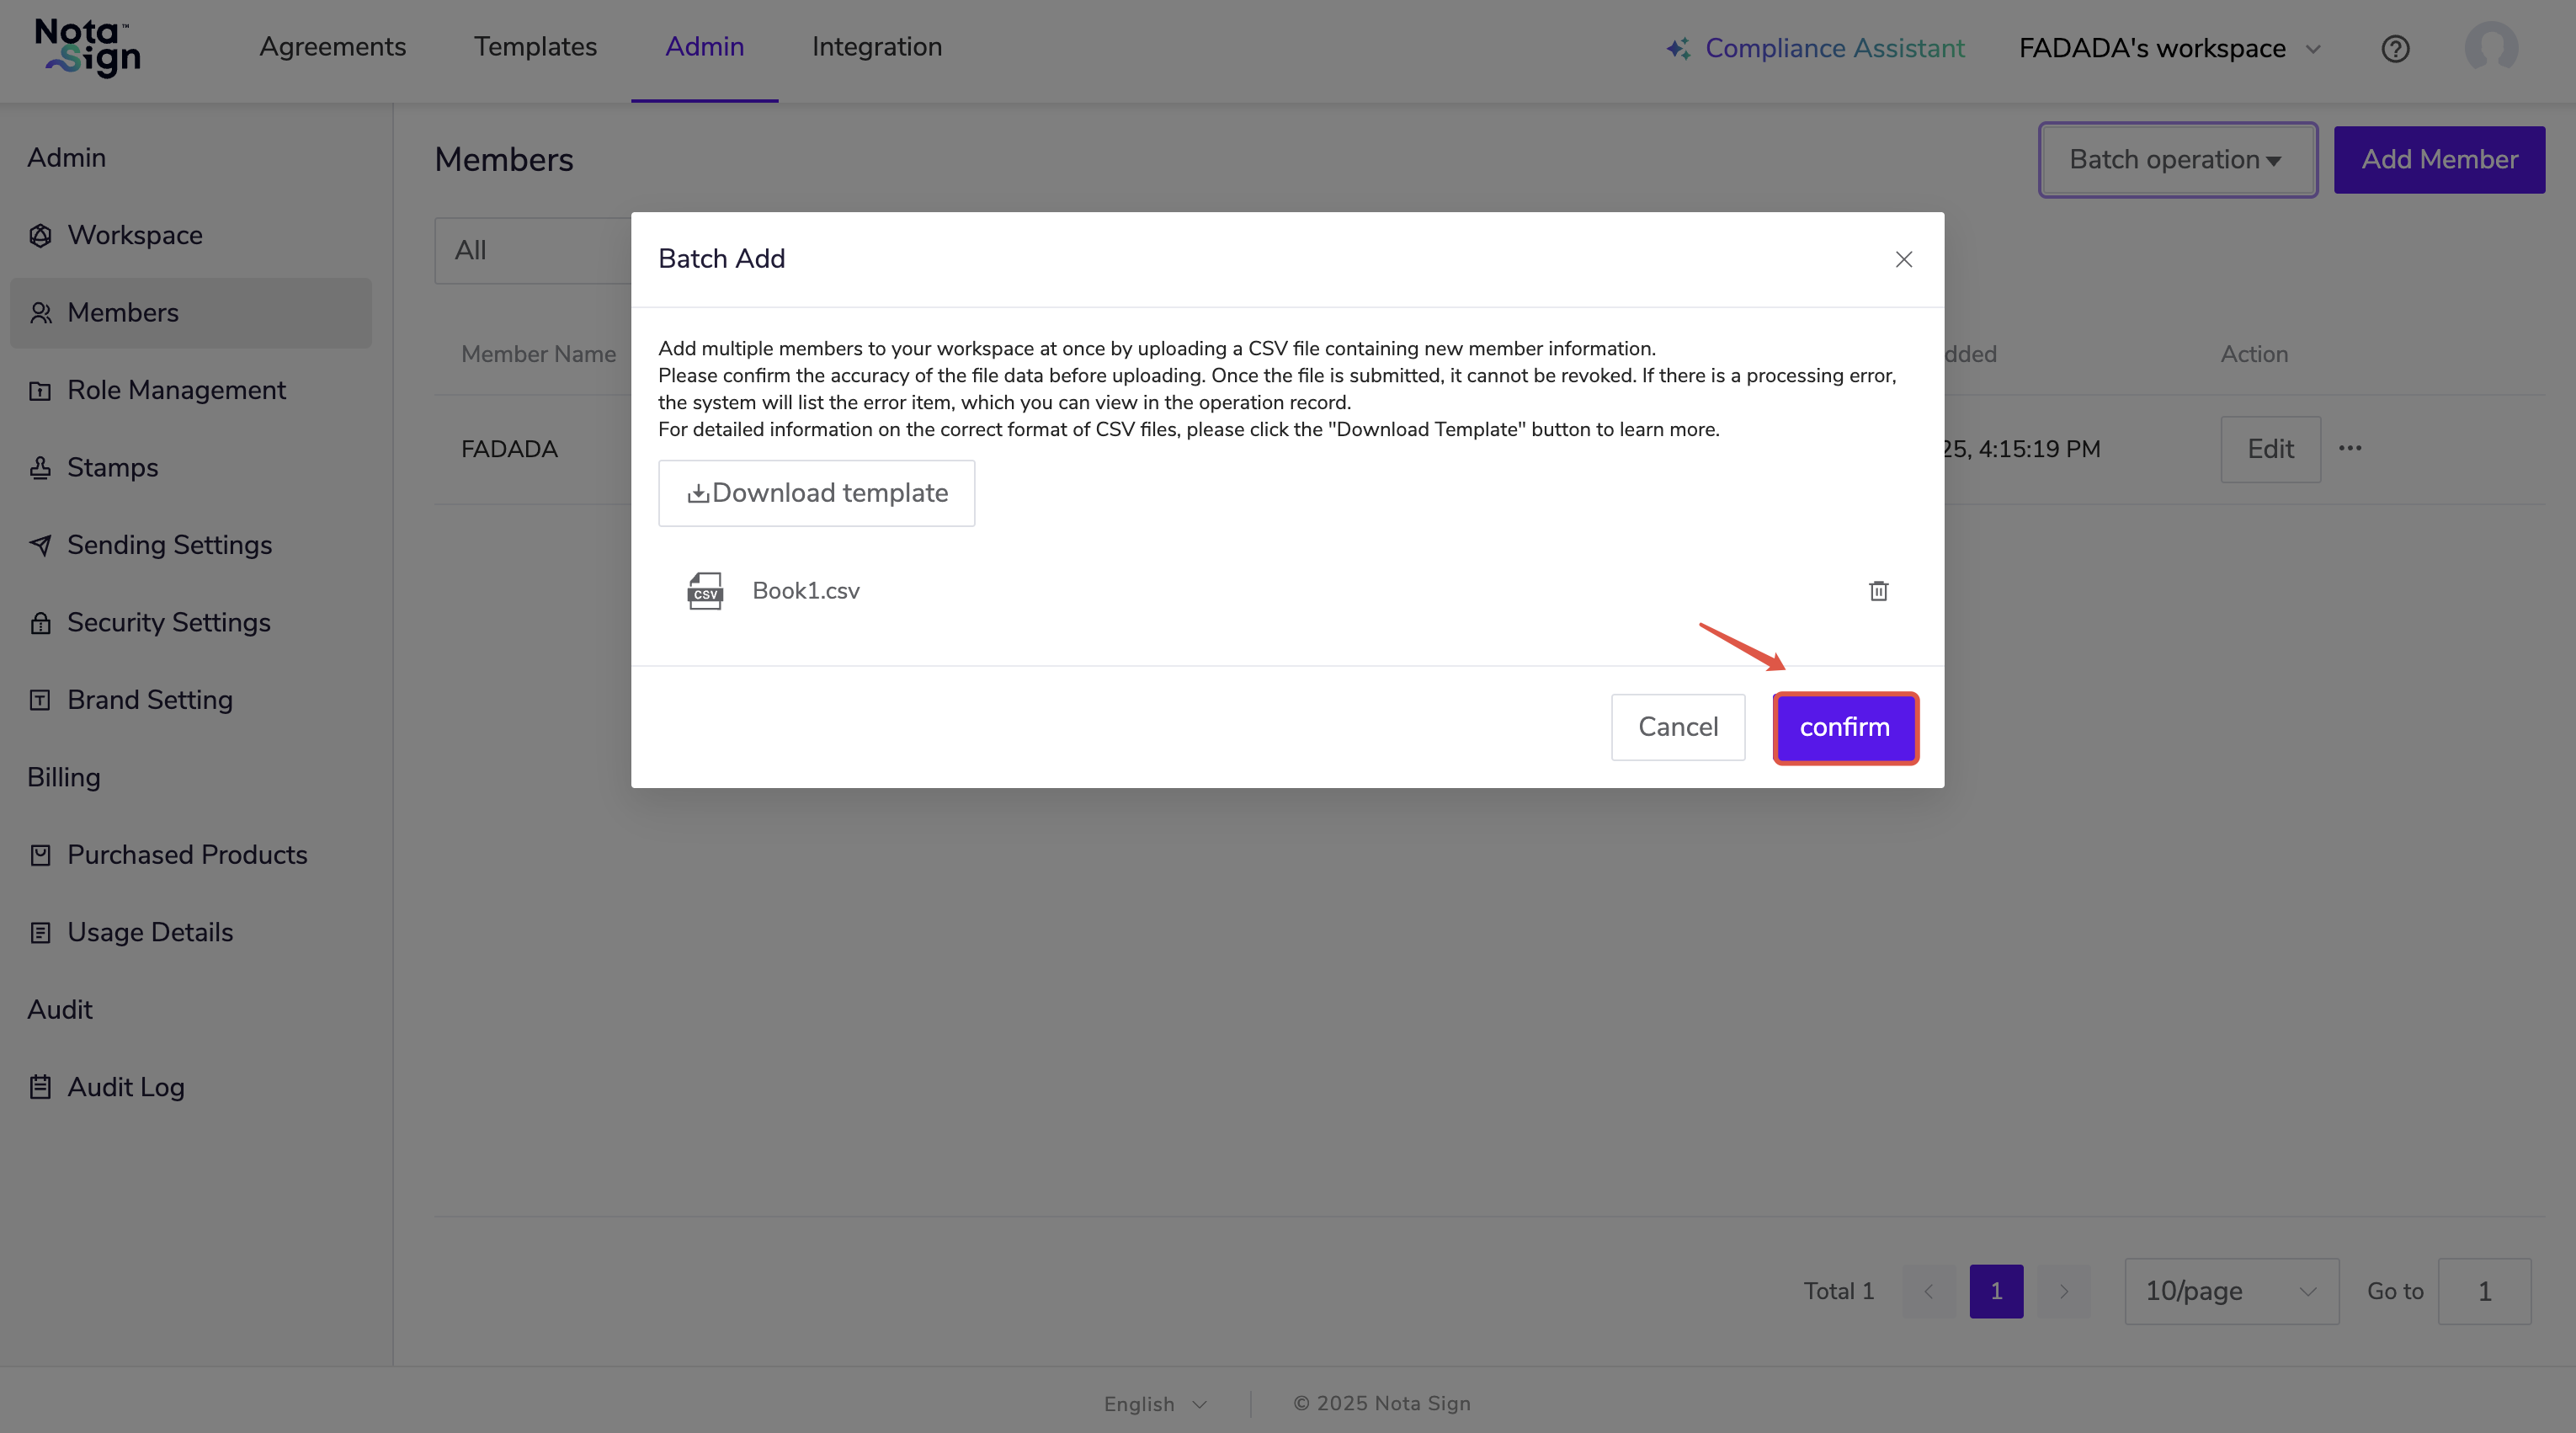Click the Book1.csv file icon

coord(705,591)
